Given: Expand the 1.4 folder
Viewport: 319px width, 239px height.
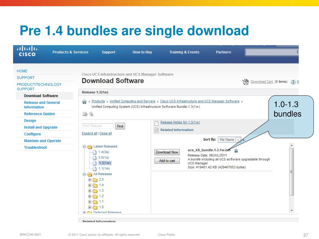Looking at the screenshot, I should 90,185.
